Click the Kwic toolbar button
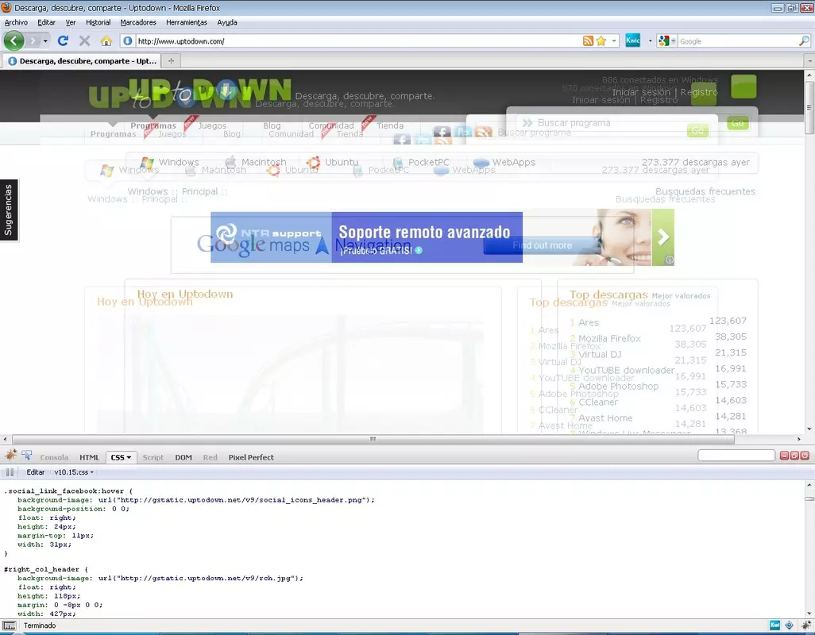Image resolution: width=815 pixels, height=635 pixels. coord(632,40)
